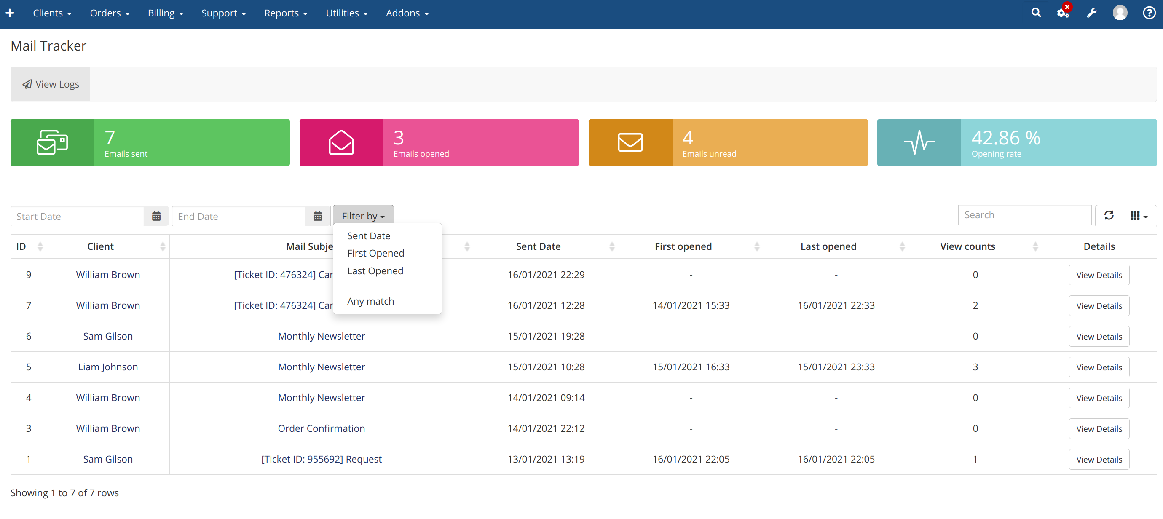The width and height of the screenshot is (1163, 519).
Task: View Details for email ID 3
Action: point(1099,428)
